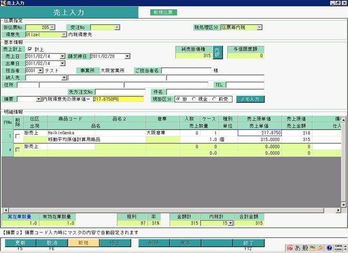This screenshot has height=253, width=348.
Task: Click the ご担当者名 input field
Action: (x=186, y=71)
